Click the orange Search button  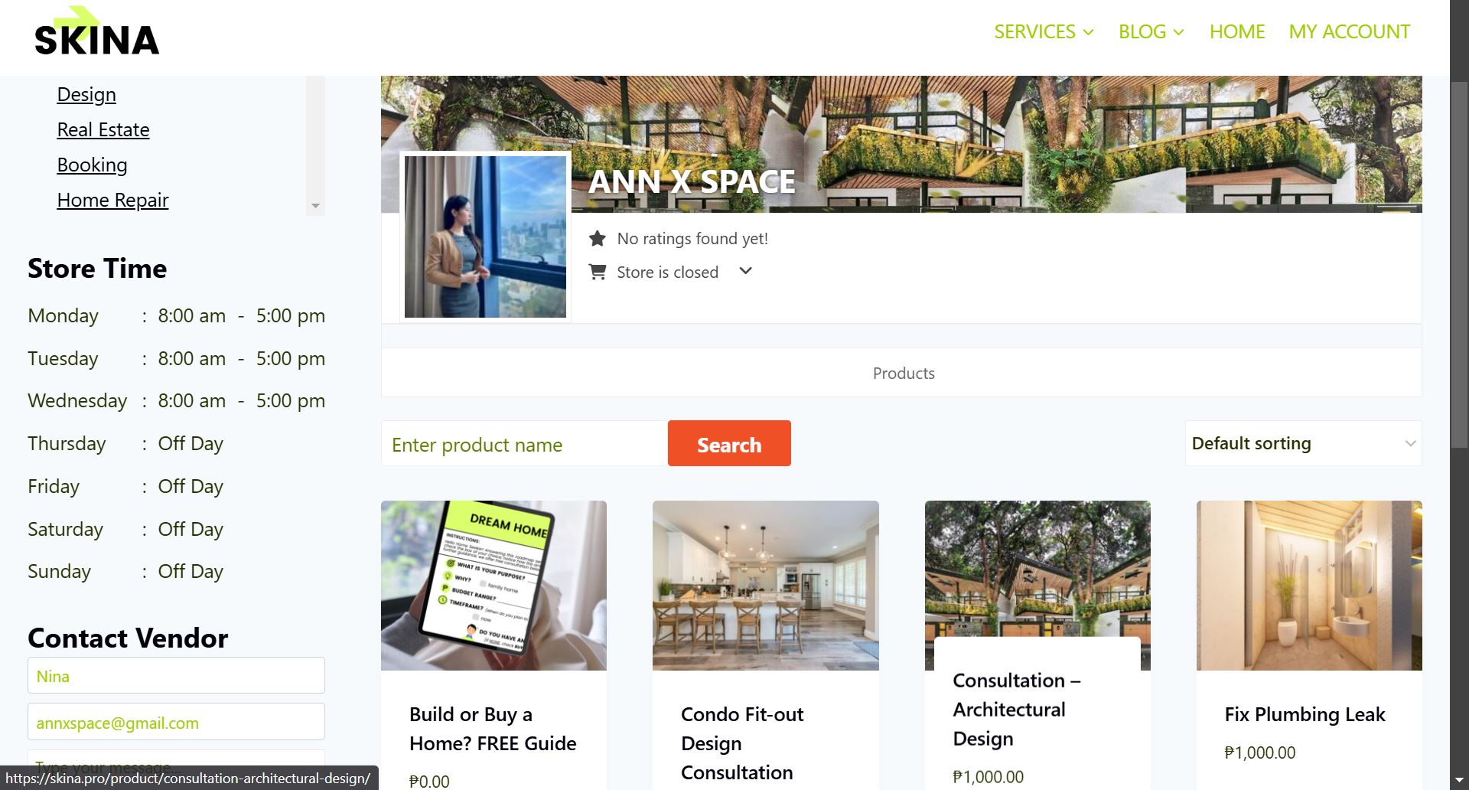[x=729, y=443]
